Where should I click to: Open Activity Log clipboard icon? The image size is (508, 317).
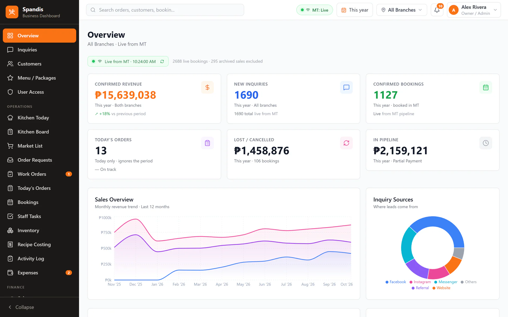point(10,259)
